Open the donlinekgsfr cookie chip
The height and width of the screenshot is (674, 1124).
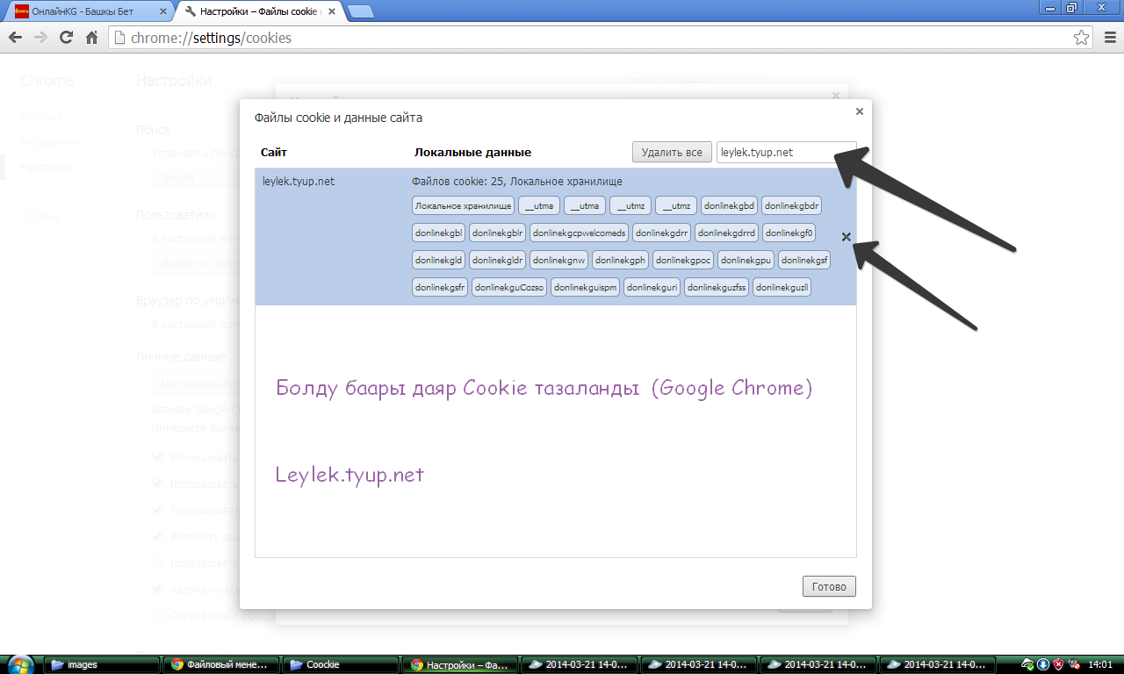(x=440, y=288)
